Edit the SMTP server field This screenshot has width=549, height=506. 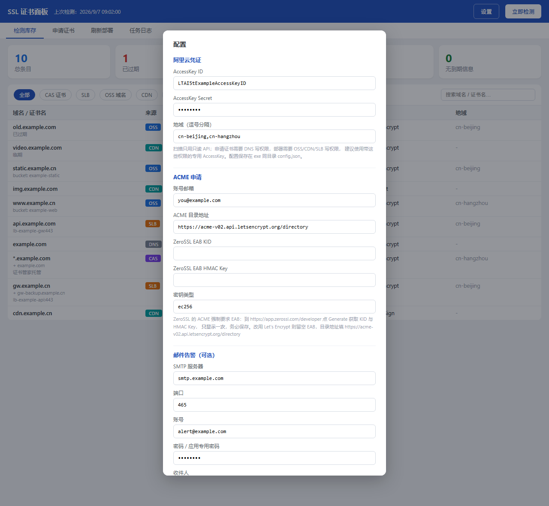(x=274, y=378)
